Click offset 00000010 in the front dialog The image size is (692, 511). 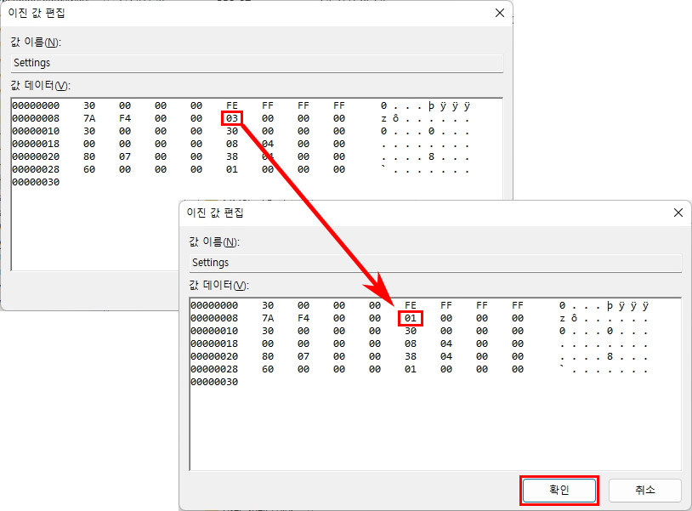click(x=214, y=331)
